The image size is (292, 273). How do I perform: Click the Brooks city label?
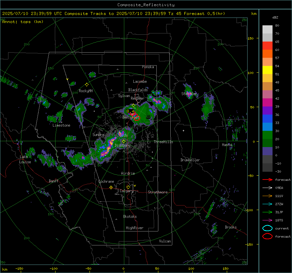coord(231,227)
